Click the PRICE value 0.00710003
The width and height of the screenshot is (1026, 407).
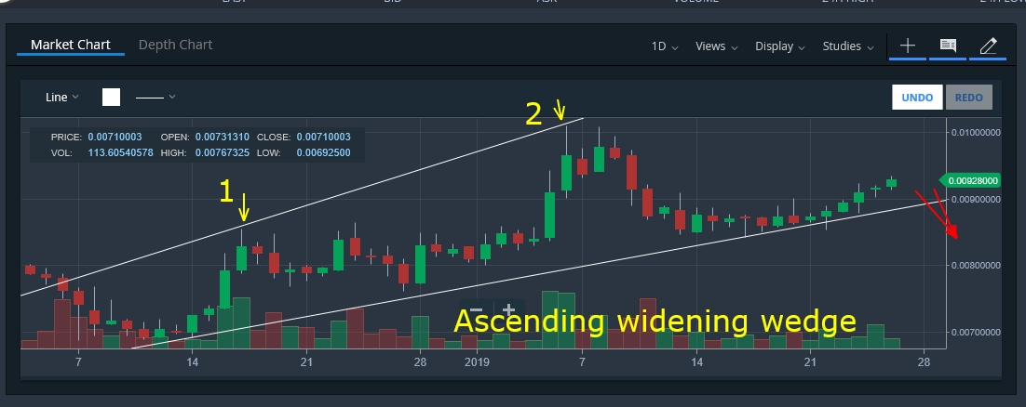click(x=115, y=138)
